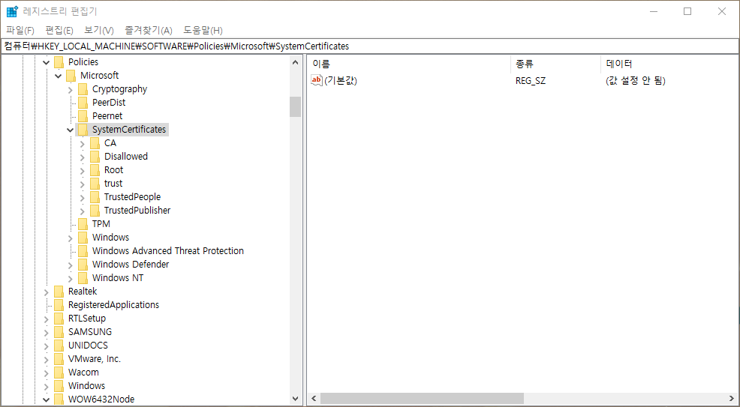740x407 pixels.
Task: Expand the Windows Defender key
Action: pos(71,265)
